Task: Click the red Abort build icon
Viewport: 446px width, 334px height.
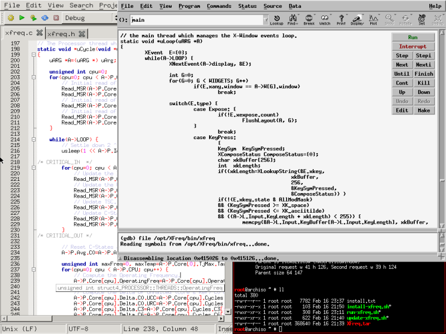Action: pyautogui.click(x=56, y=18)
